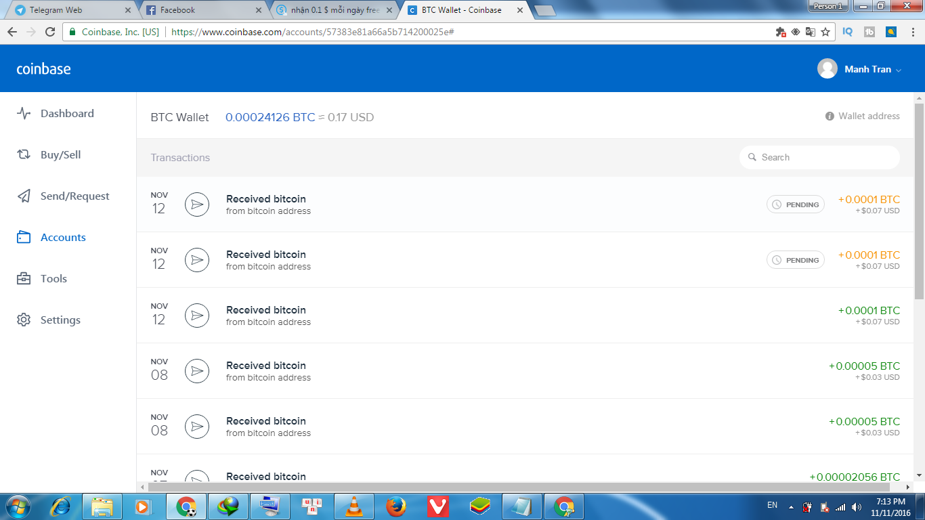This screenshot has width=925, height=520.
Task: Open the Tools section
Action: (x=42, y=279)
